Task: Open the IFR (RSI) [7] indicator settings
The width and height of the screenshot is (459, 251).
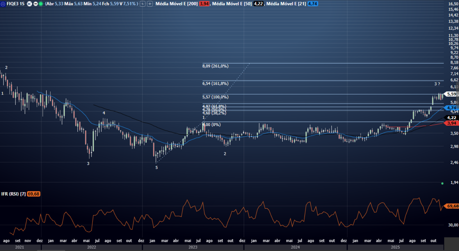Action: click(x=13, y=194)
